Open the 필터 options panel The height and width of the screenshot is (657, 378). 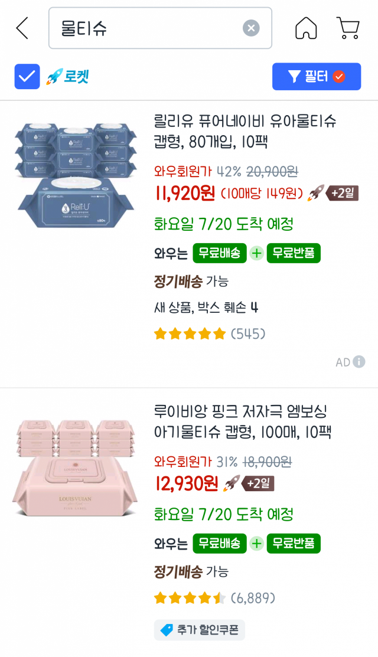tap(317, 76)
